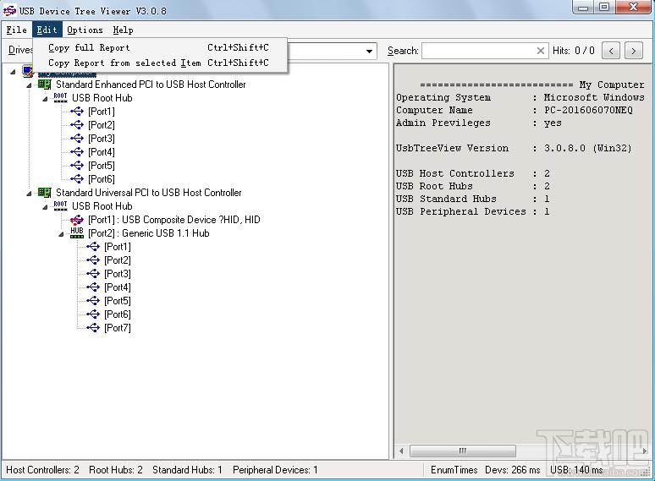The width and height of the screenshot is (655, 481).
Task: Click the 'Hits: 0 / 0' label
Action: (x=574, y=51)
